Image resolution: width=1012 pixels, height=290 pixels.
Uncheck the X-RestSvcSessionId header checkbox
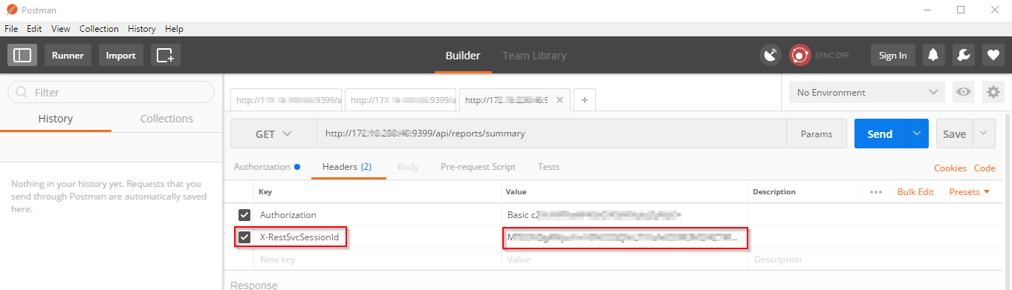[x=244, y=238]
